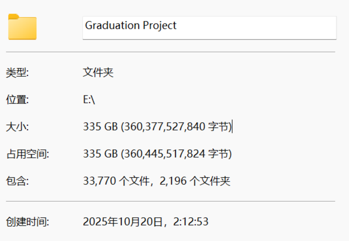Click the separator line below the folder name
Image resolution: width=349 pixels, height=241 pixels.
170,52
